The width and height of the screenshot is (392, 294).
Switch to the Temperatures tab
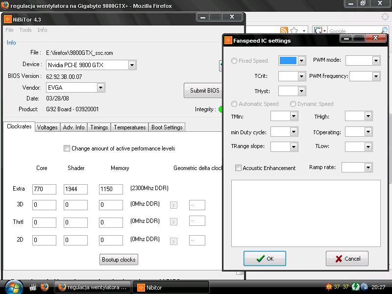[x=130, y=127]
